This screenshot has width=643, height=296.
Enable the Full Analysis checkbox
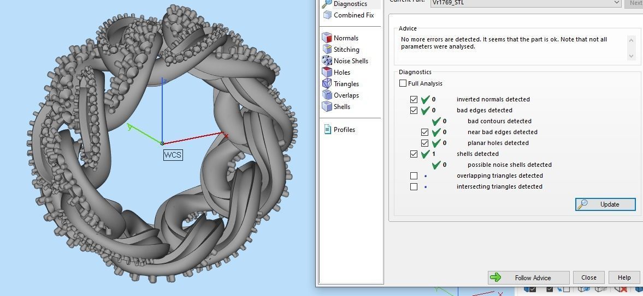(403, 83)
